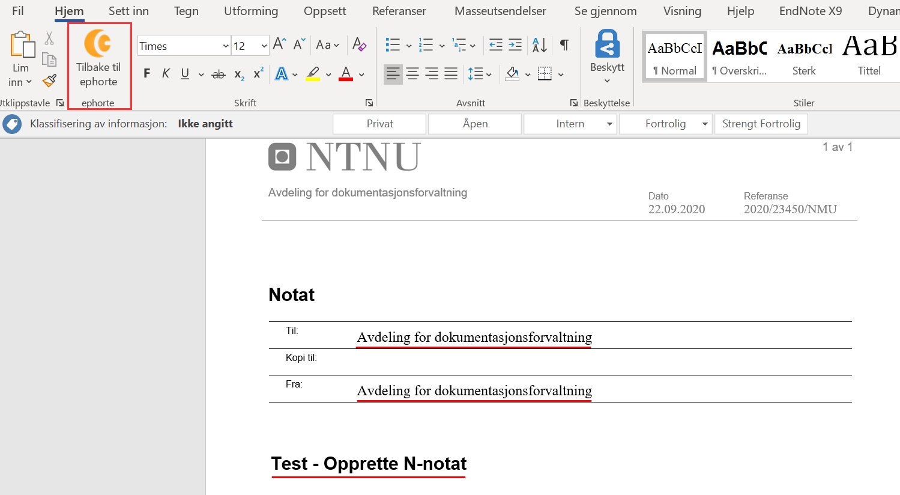Open the highlight color dropdown arrow
Image resolution: width=900 pixels, height=495 pixels.
[328, 74]
